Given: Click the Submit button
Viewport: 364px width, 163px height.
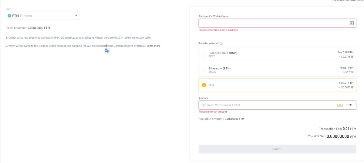Looking at the screenshot, I should tap(277, 149).
